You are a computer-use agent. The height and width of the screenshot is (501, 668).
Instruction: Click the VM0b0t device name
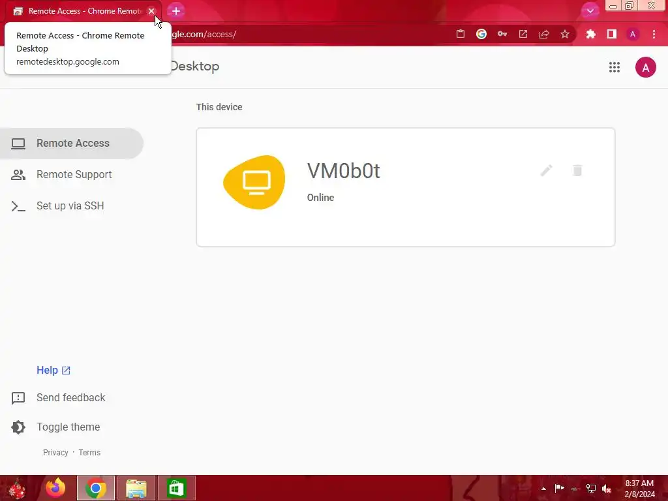343,171
